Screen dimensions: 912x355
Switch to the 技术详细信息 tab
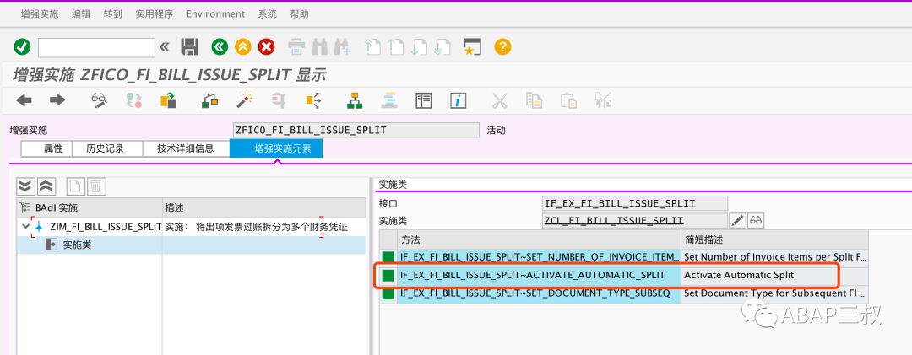pyautogui.click(x=186, y=148)
